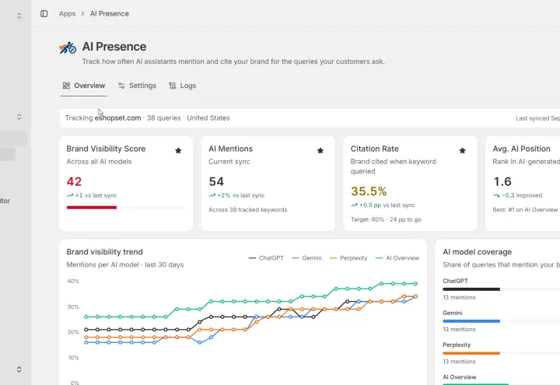
Task: Toggle Perplexity series in chart legend
Action: click(348, 258)
